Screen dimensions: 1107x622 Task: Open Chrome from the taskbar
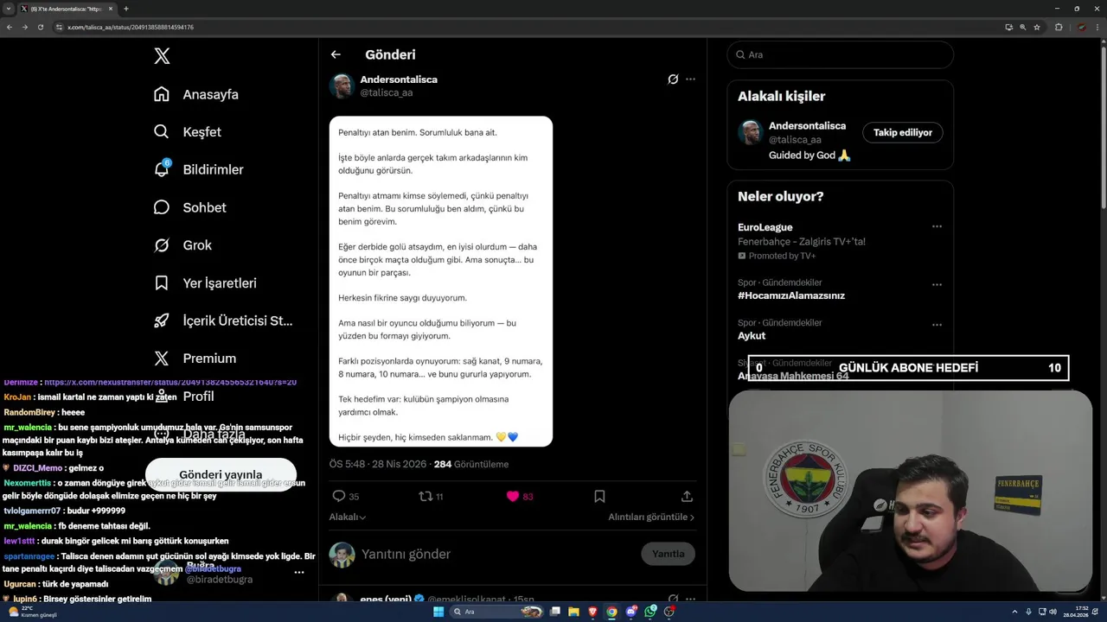(x=611, y=612)
